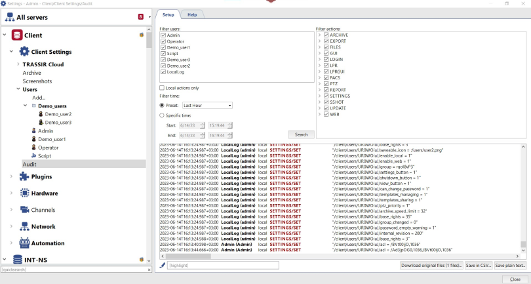Select the Preset time radio button
Viewport: 531px width, 284px height.
[x=162, y=106]
